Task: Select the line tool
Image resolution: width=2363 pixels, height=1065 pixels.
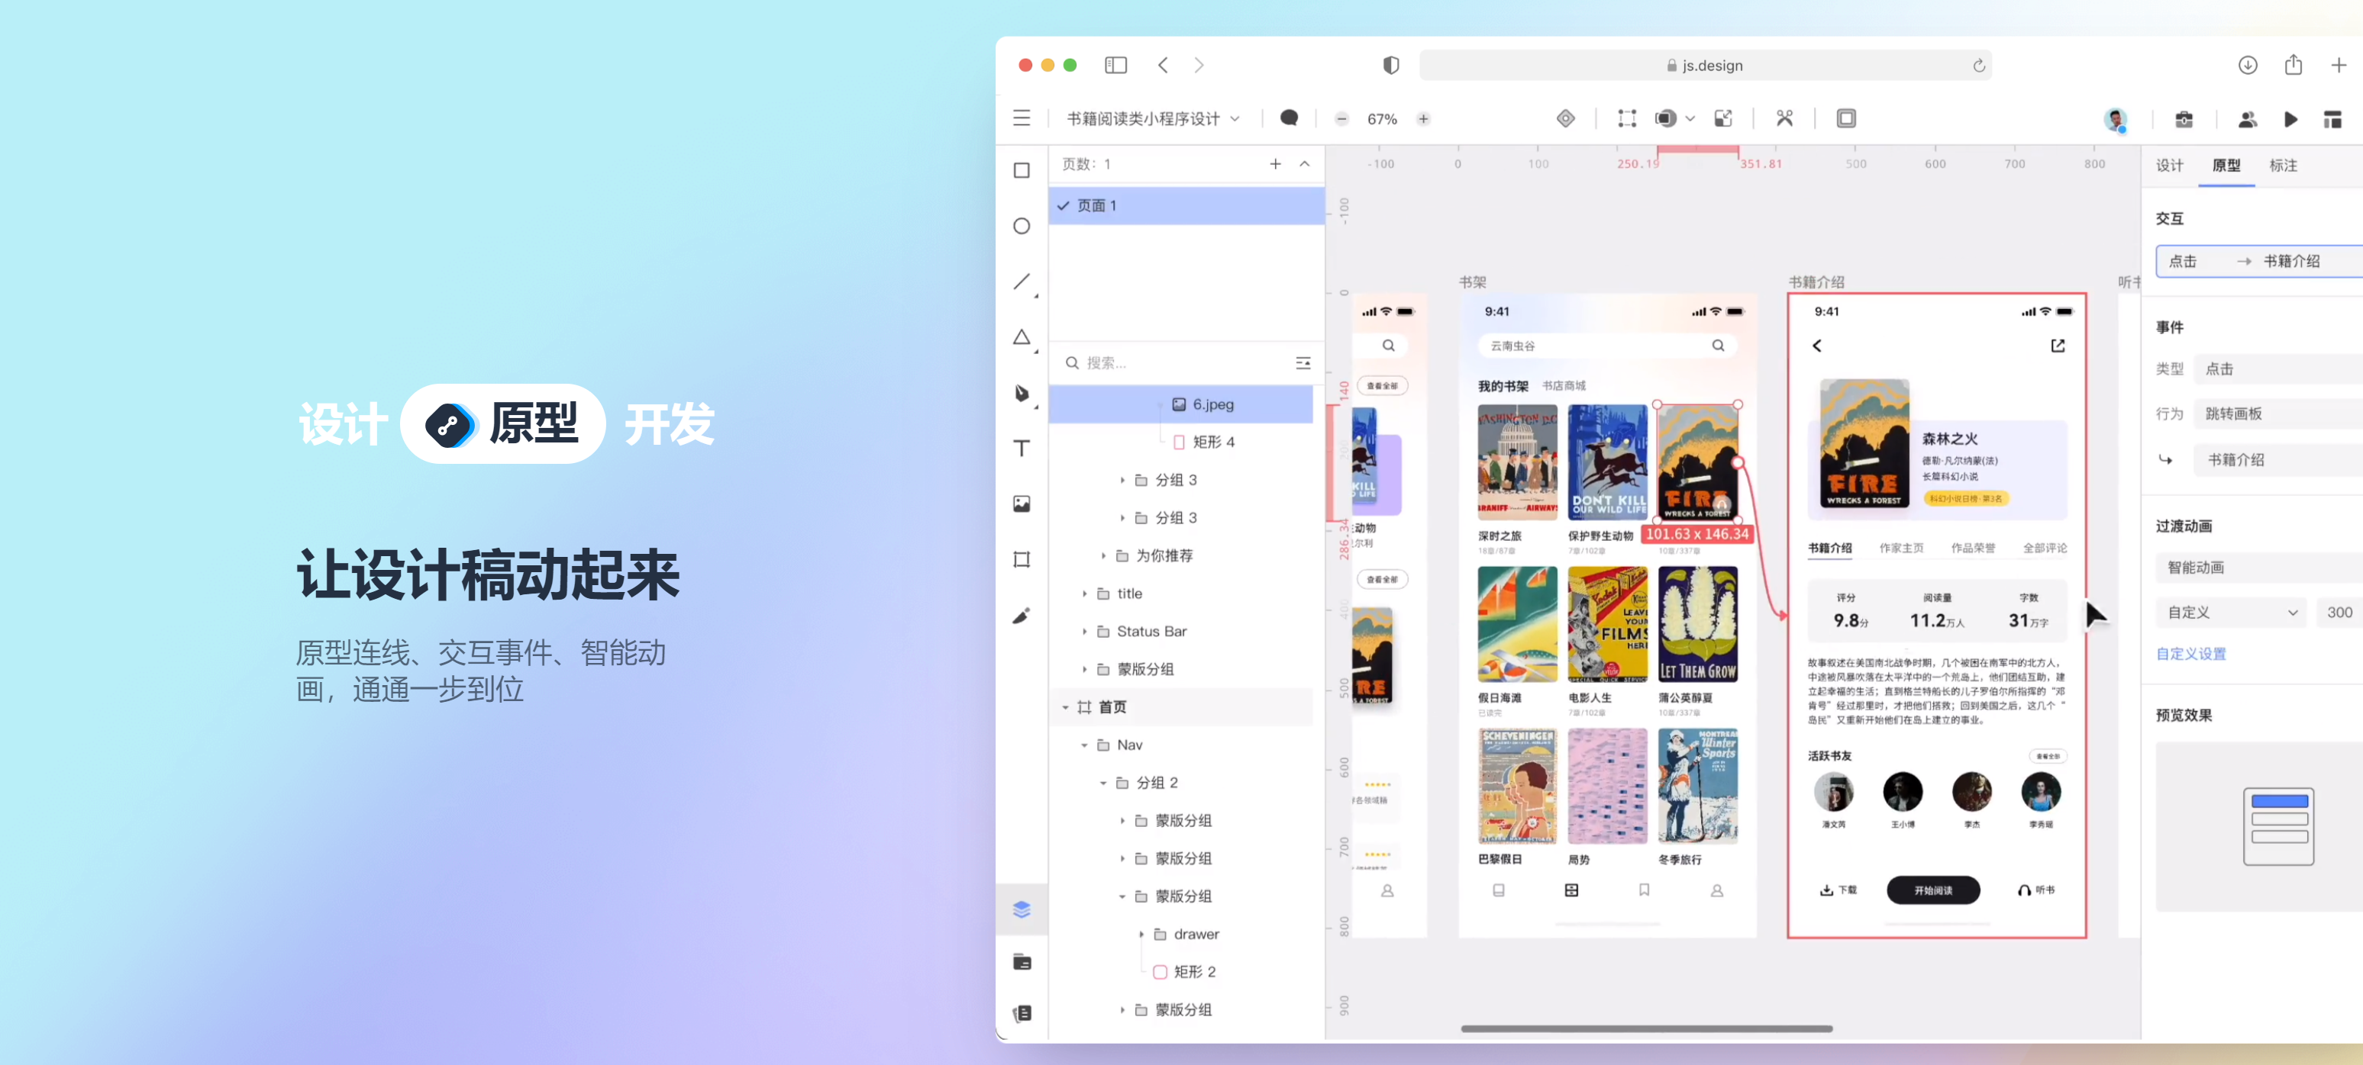Action: (1021, 282)
